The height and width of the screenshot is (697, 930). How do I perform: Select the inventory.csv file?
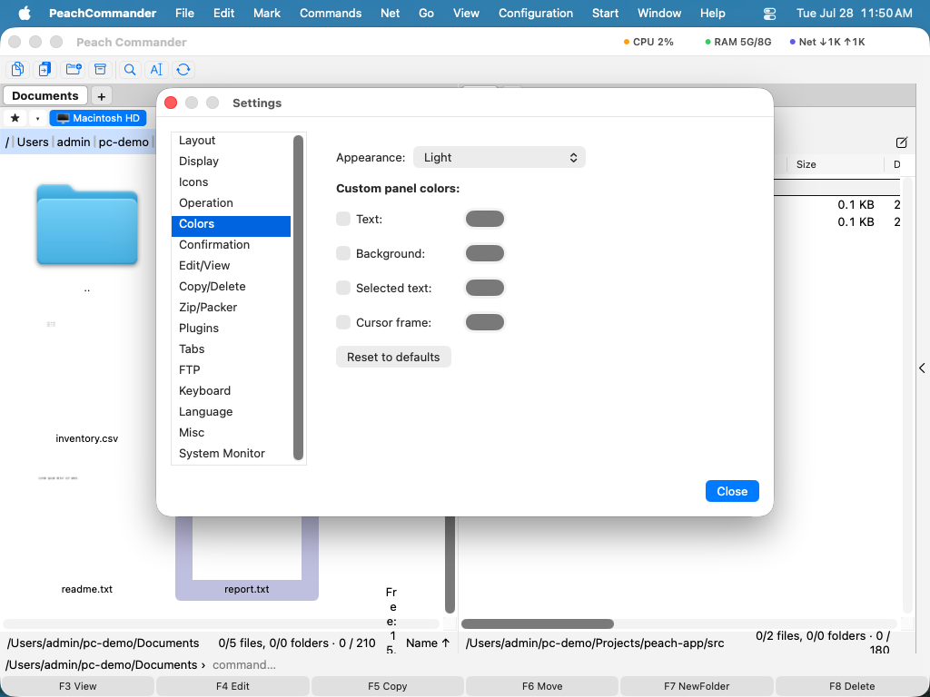(87, 438)
